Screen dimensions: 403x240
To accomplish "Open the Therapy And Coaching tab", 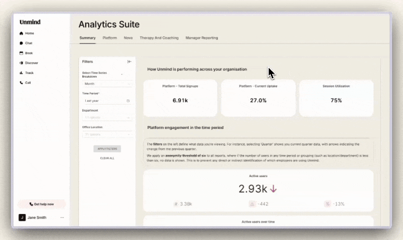I will click(159, 38).
